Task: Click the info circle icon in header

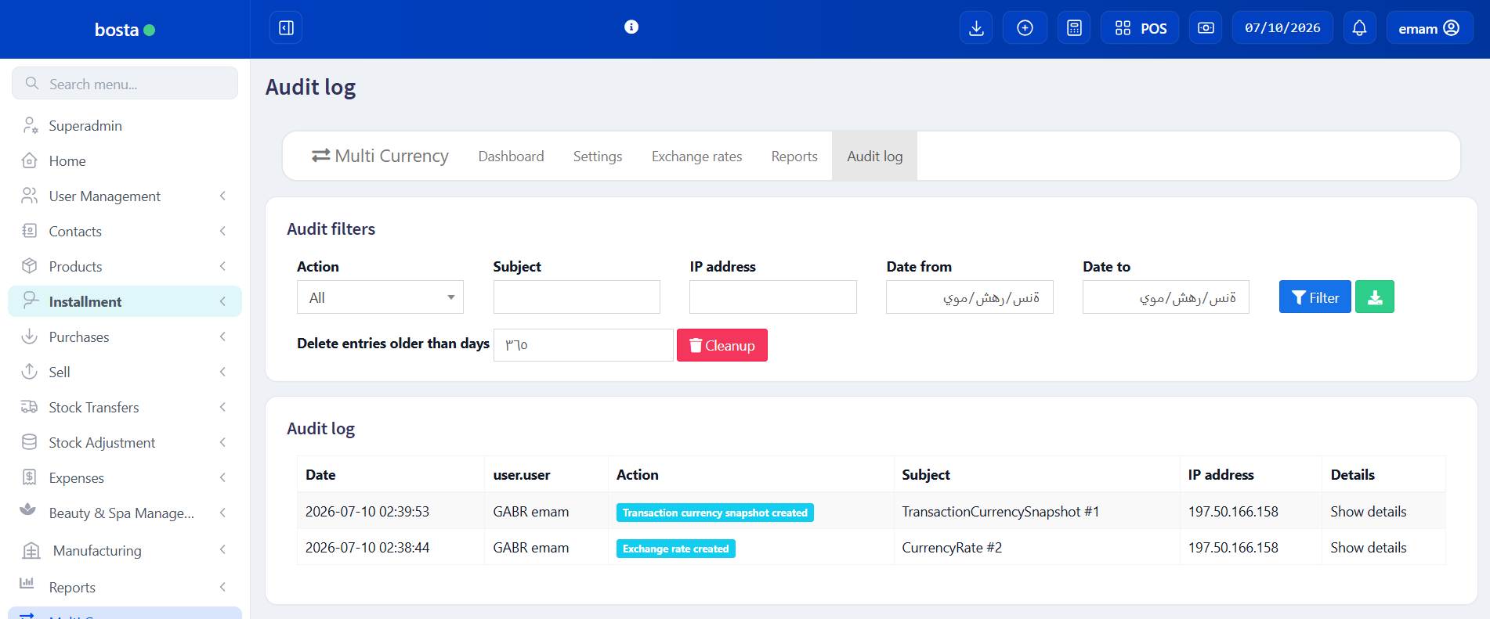Action: tap(631, 27)
